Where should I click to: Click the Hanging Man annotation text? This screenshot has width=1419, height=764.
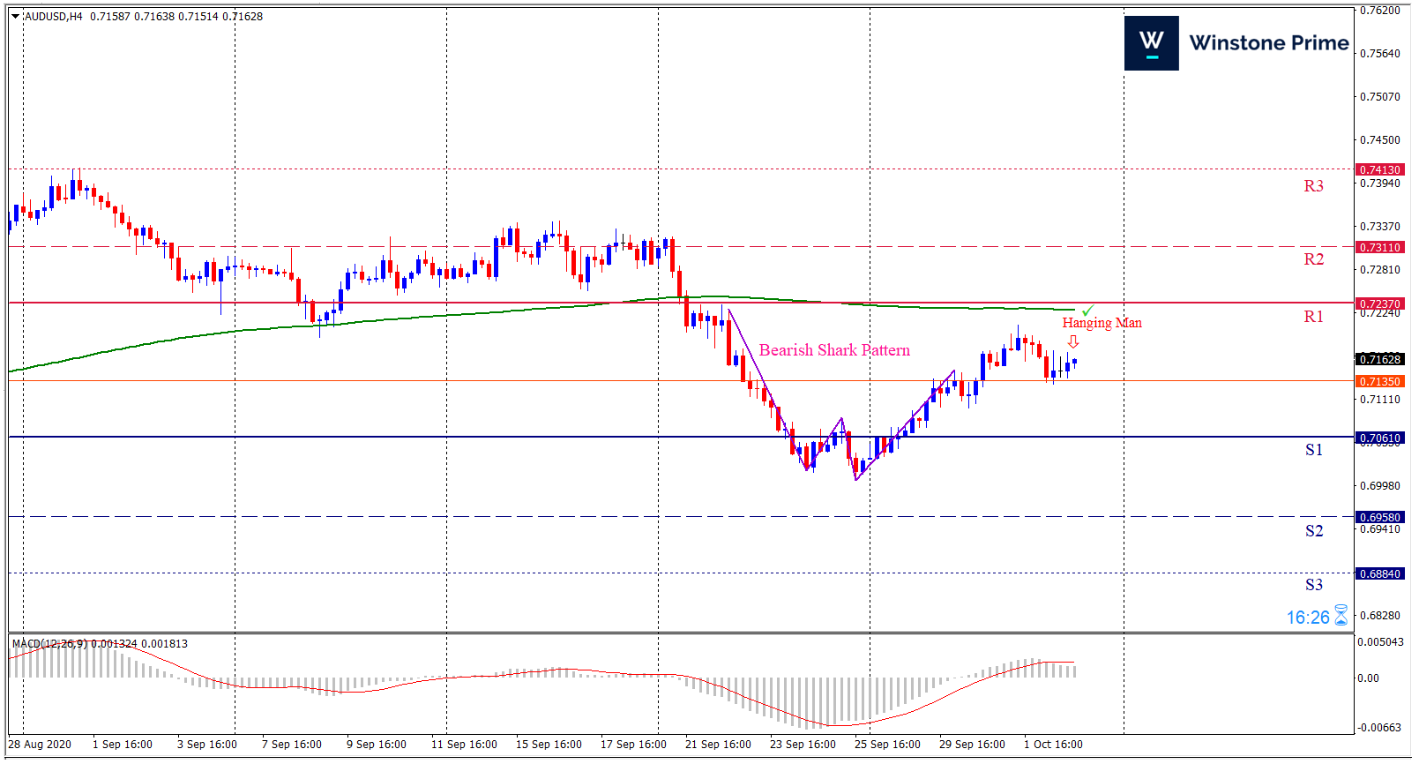point(1102,323)
